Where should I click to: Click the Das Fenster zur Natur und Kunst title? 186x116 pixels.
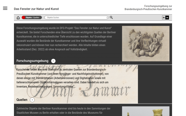[36, 9]
